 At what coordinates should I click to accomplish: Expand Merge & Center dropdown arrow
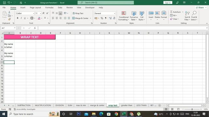90,18
